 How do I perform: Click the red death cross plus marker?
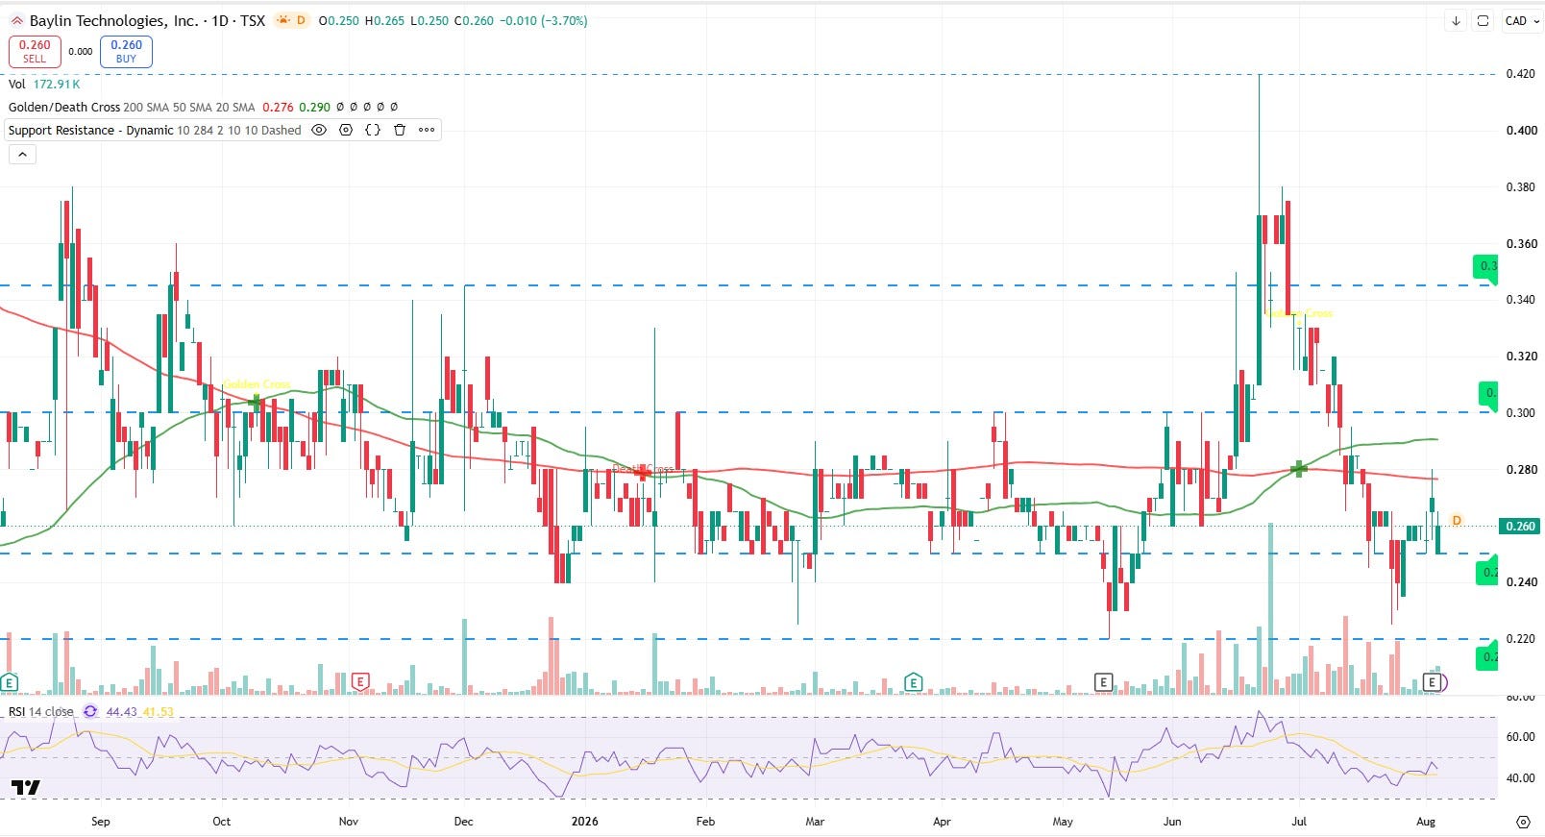click(643, 472)
